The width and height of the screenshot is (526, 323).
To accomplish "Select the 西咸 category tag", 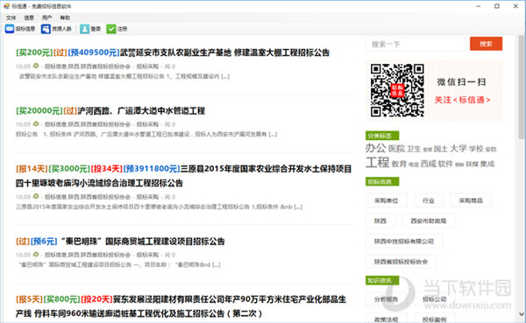I will [x=429, y=164].
